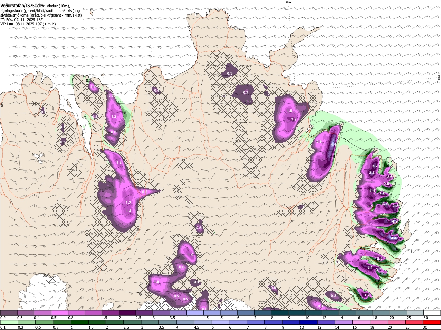Image resolution: width=441 pixels, height=330 pixels.
Task: Click the '3.2' precipitation value on the east coast
Action: pos(376,166)
